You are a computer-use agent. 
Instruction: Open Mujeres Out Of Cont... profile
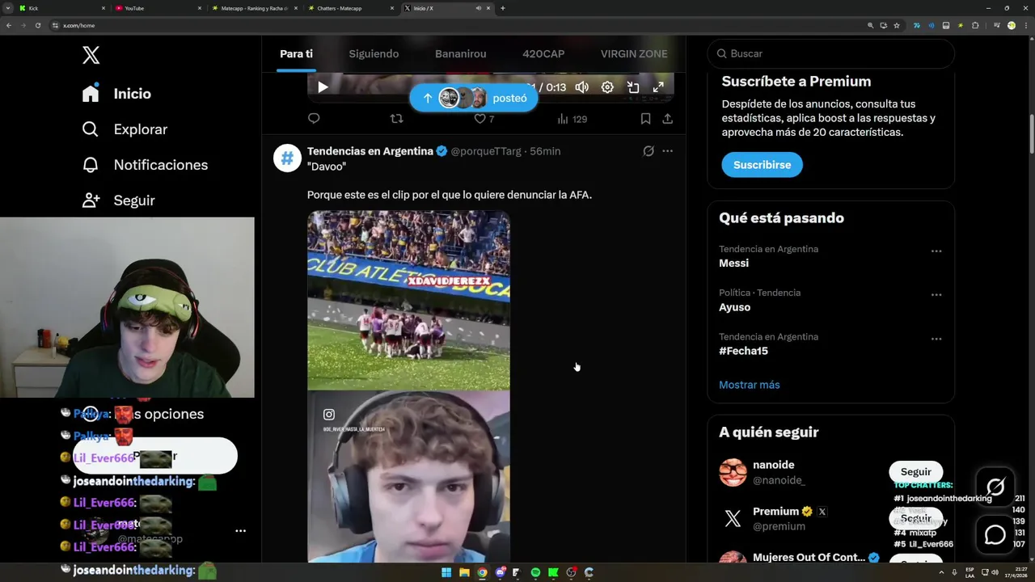pos(809,558)
